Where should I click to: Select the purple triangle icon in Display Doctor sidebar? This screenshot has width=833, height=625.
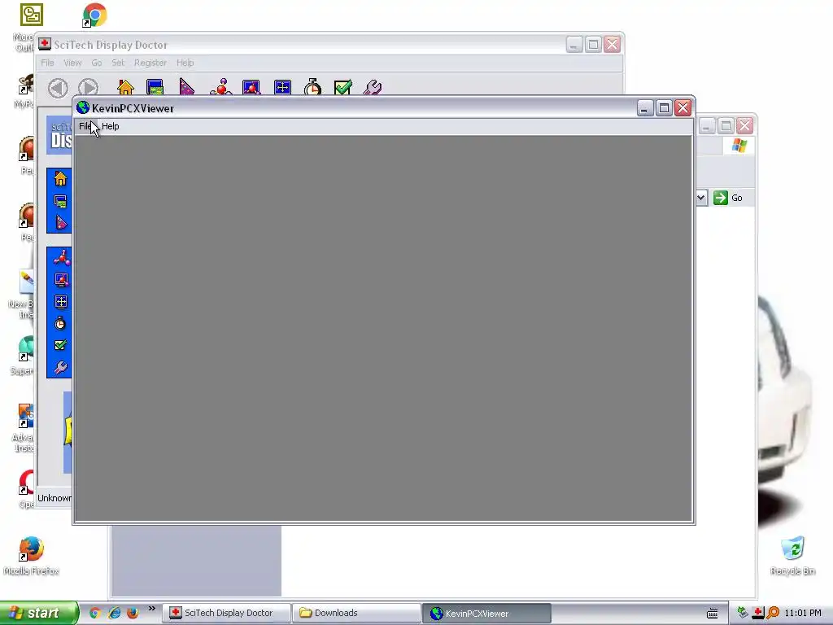61,222
